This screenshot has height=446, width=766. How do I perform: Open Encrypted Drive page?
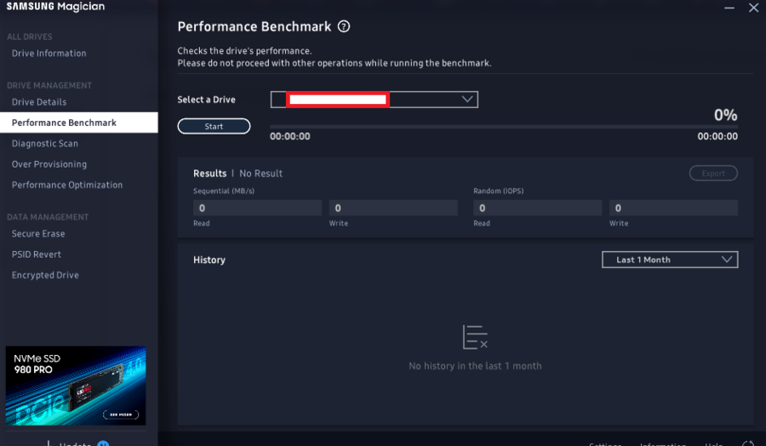tap(45, 276)
